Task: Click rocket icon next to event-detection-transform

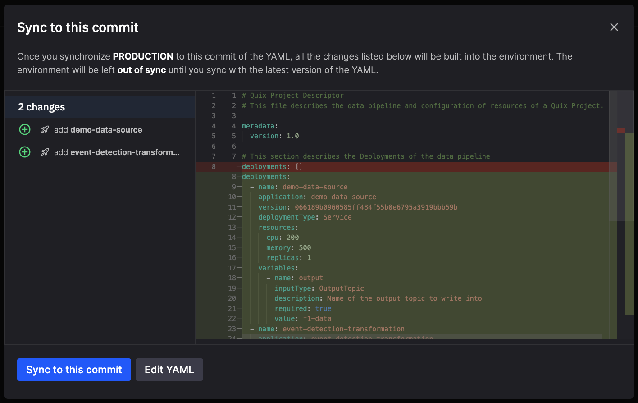Action: pyautogui.click(x=45, y=152)
